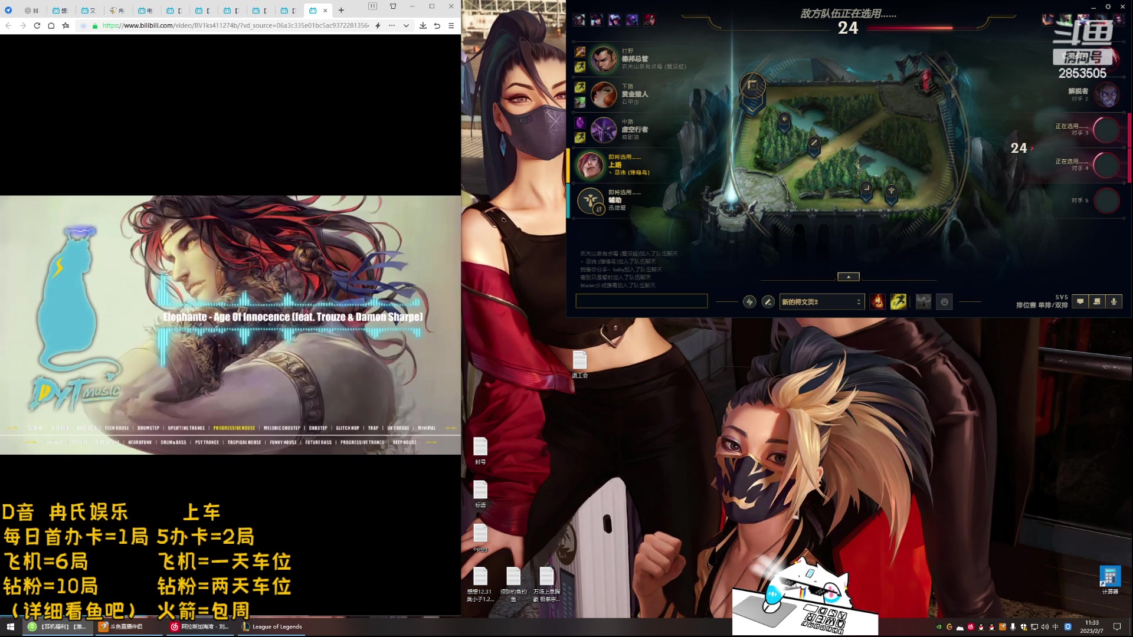
Task: Edit the current rune page pencil icon
Action: click(x=768, y=302)
